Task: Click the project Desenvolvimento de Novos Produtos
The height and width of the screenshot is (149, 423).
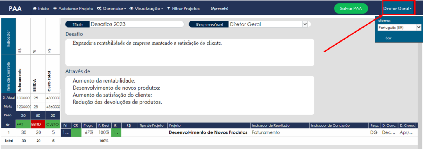Action: (x=208, y=132)
